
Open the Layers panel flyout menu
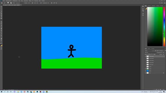165,49
